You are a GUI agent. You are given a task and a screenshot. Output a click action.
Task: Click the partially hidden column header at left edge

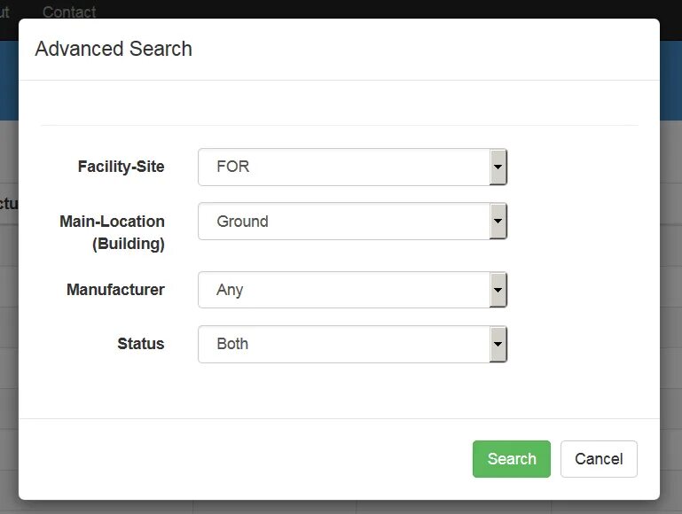click(8, 203)
